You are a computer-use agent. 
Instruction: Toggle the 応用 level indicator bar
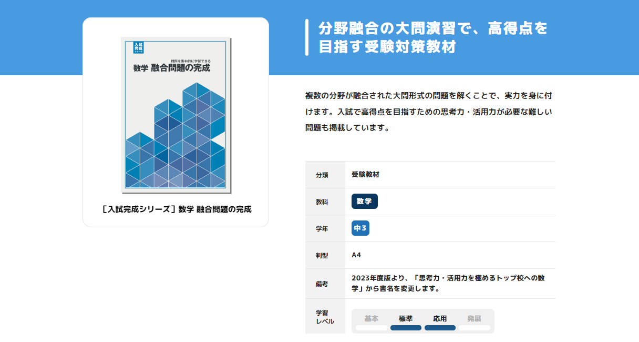click(x=440, y=327)
